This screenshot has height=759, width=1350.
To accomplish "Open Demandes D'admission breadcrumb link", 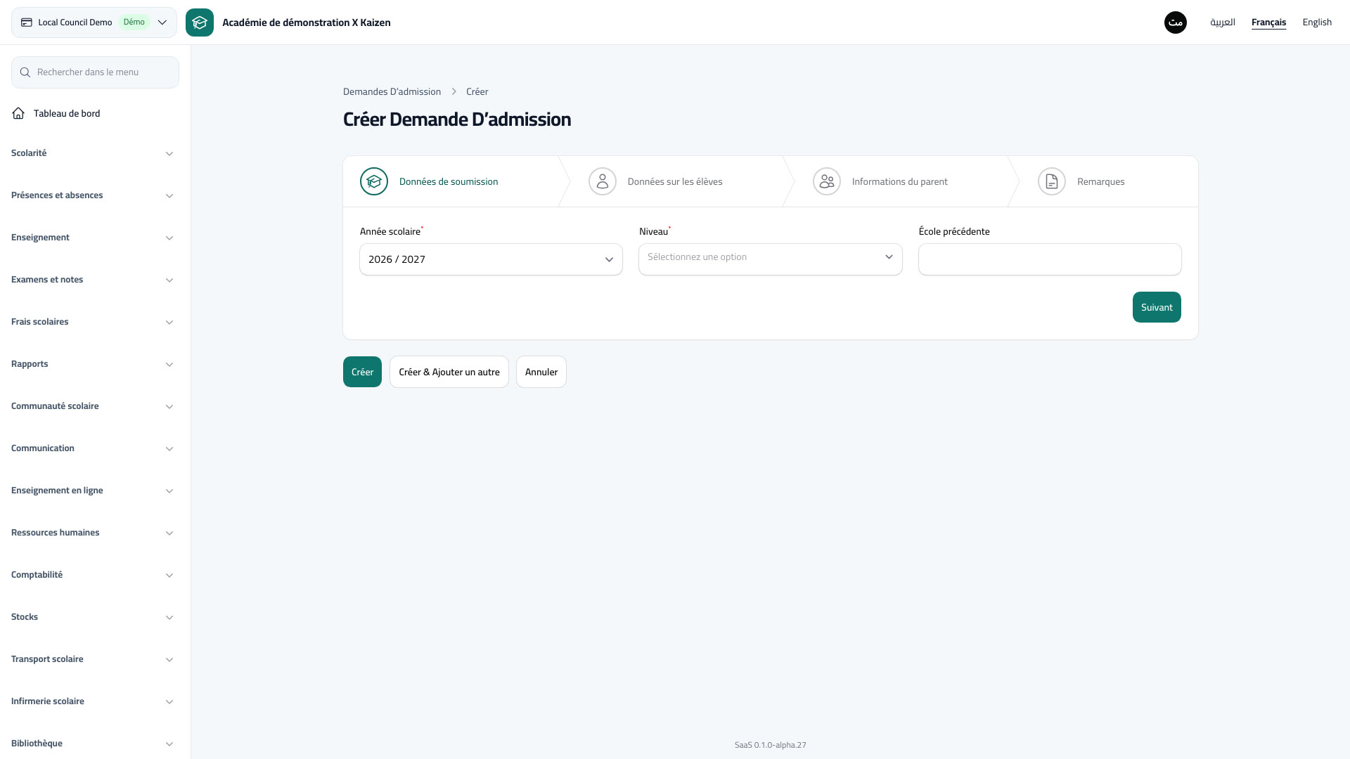I will 392,91.
